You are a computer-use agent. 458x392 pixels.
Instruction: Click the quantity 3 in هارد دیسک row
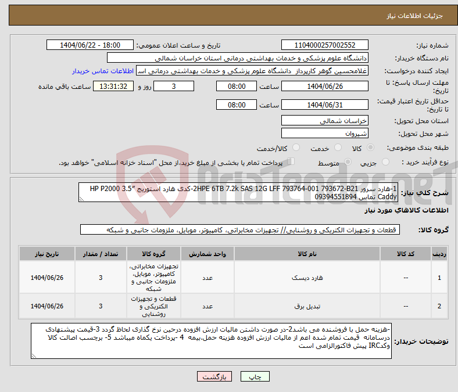tap(101, 278)
